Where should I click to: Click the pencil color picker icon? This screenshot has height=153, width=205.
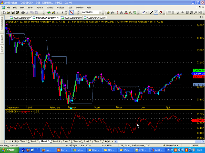144,12
